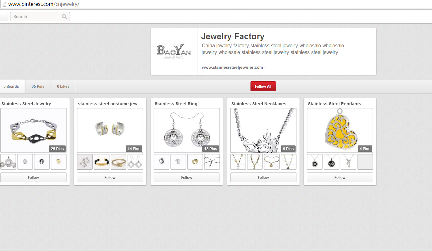Click the browser address bar URL
The image size is (432, 251).
click(x=44, y=4)
